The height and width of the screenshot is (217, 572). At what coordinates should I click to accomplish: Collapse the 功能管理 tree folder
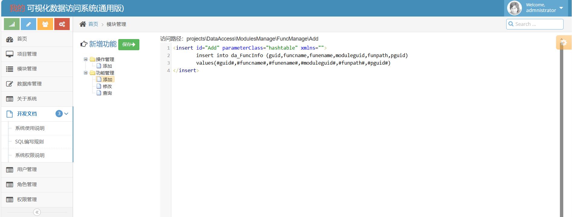click(86, 73)
